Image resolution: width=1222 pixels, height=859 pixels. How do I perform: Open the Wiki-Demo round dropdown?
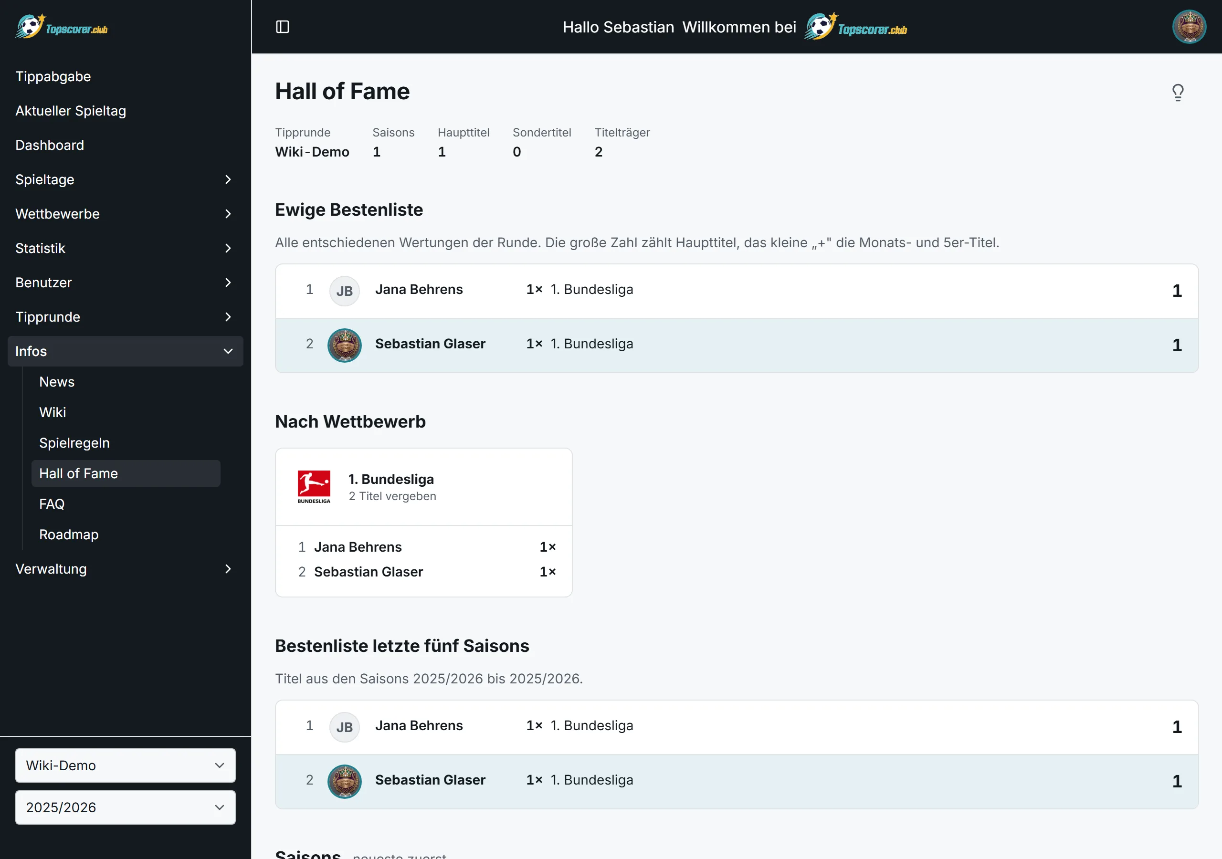pos(125,765)
